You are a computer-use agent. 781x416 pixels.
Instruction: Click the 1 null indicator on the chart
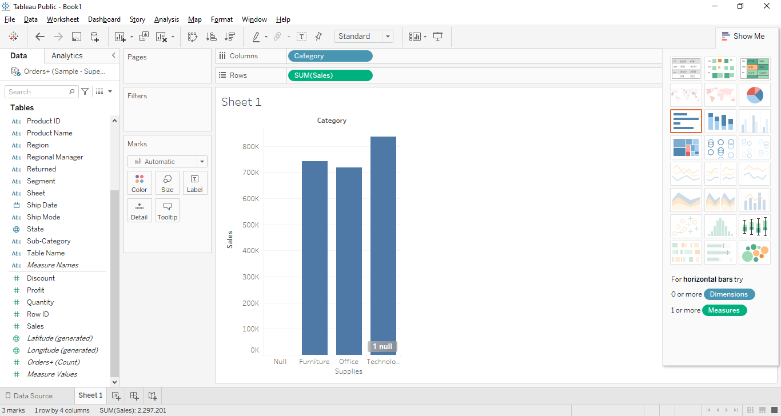[382, 347]
